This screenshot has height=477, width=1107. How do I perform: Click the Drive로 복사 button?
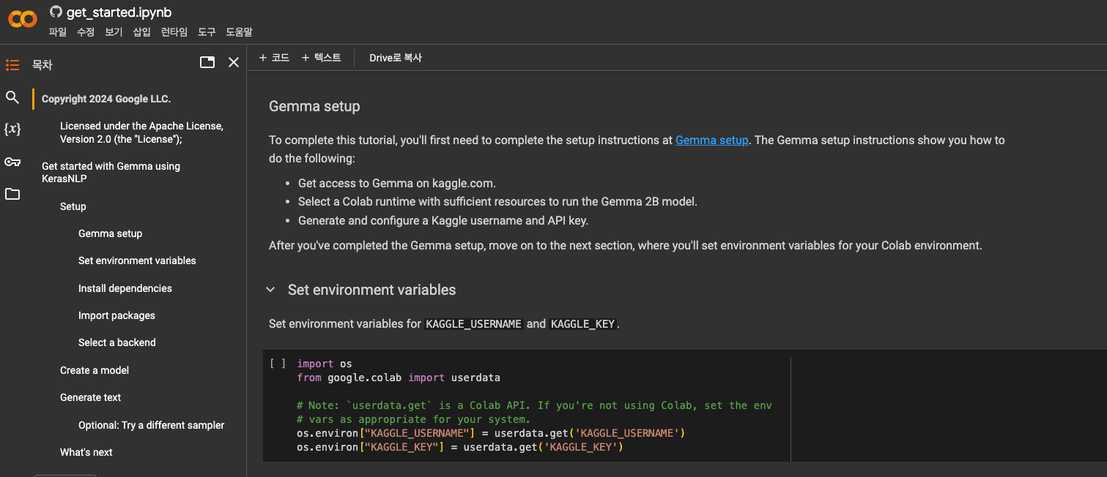tap(395, 58)
